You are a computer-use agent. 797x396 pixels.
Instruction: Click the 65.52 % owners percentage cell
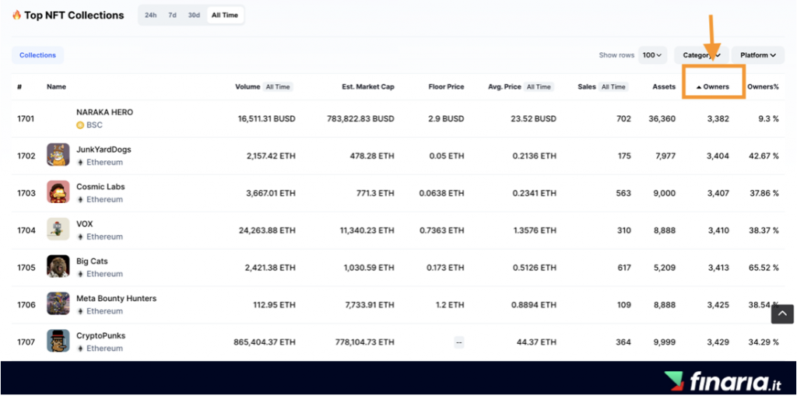point(764,268)
